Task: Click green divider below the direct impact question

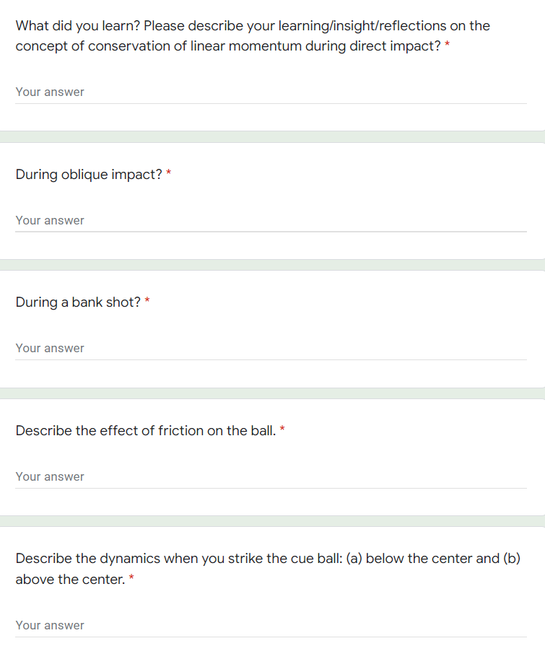Action: point(272,137)
